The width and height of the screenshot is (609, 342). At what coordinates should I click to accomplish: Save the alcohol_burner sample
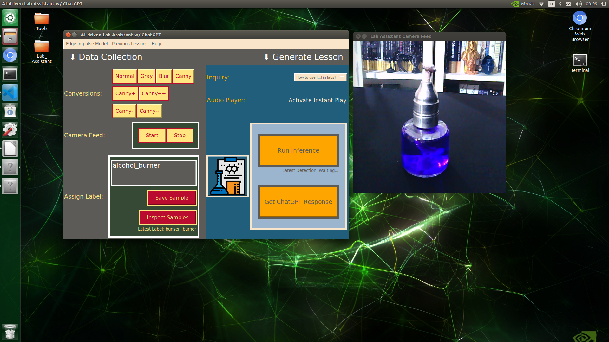[172, 198]
